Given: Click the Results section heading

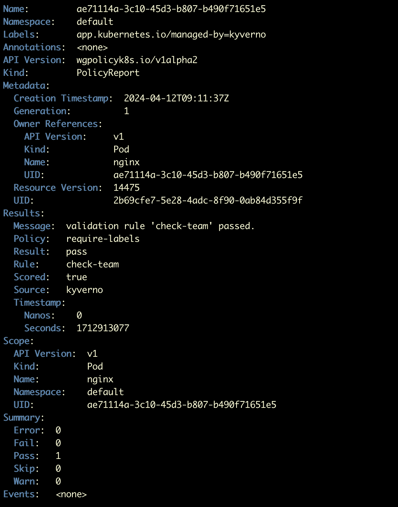Looking at the screenshot, I should point(23,213).
